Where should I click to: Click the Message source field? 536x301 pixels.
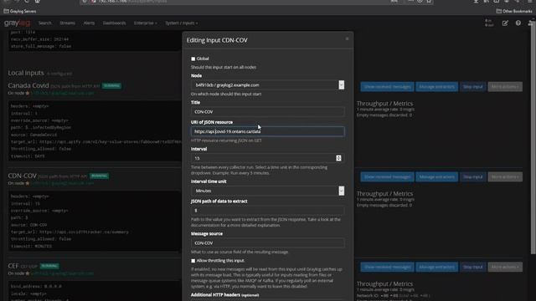click(x=268, y=243)
